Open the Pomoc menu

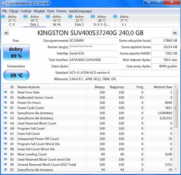[x=61, y=11]
